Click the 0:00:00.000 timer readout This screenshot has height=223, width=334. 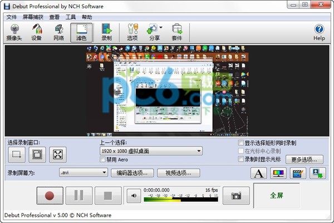tap(156, 190)
